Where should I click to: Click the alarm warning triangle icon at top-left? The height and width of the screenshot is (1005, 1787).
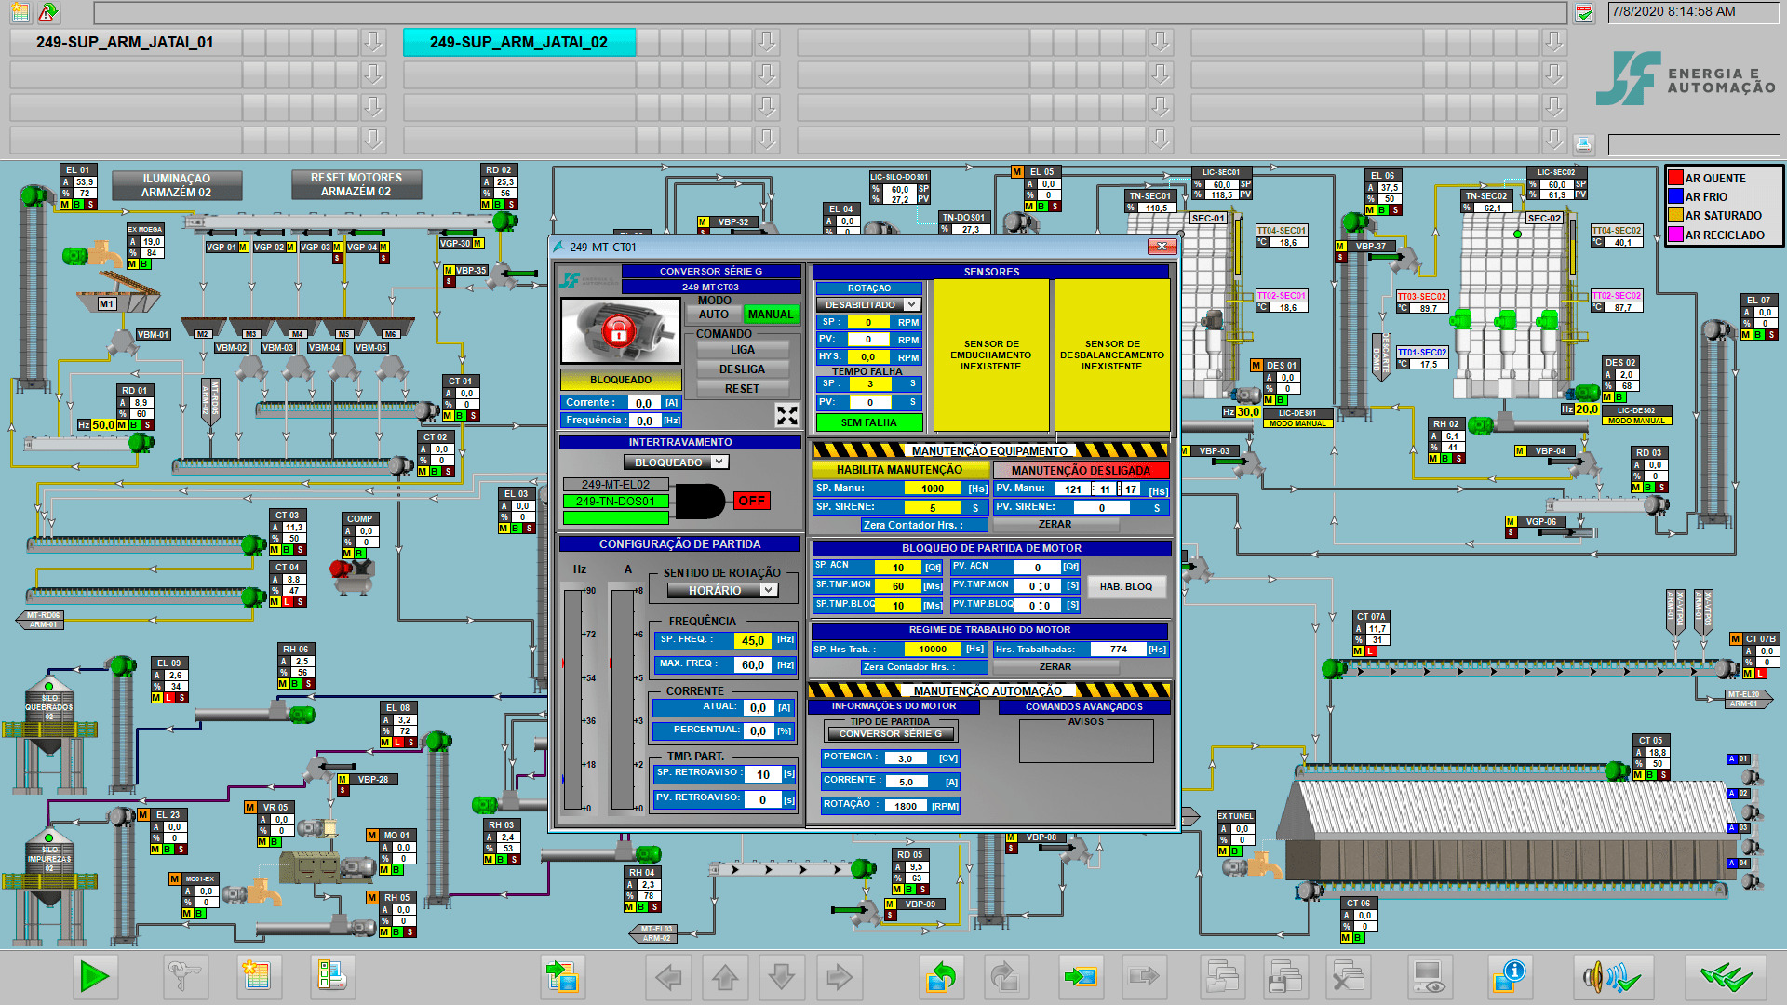click(47, 12)
